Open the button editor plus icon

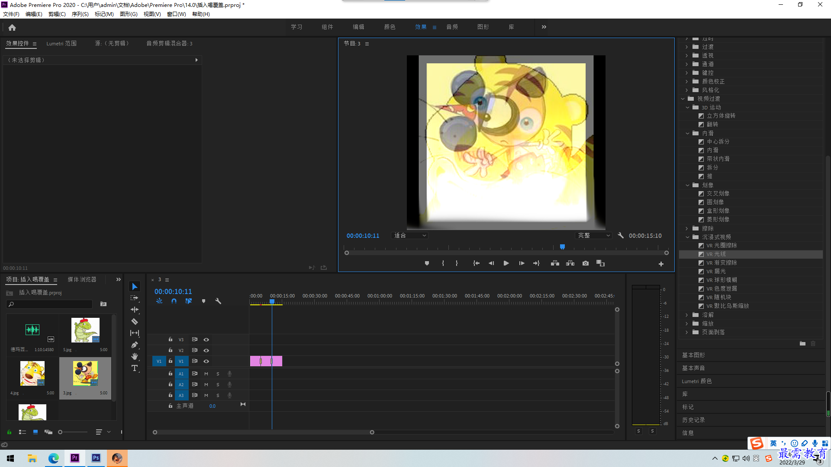click(x=661, y=264)
